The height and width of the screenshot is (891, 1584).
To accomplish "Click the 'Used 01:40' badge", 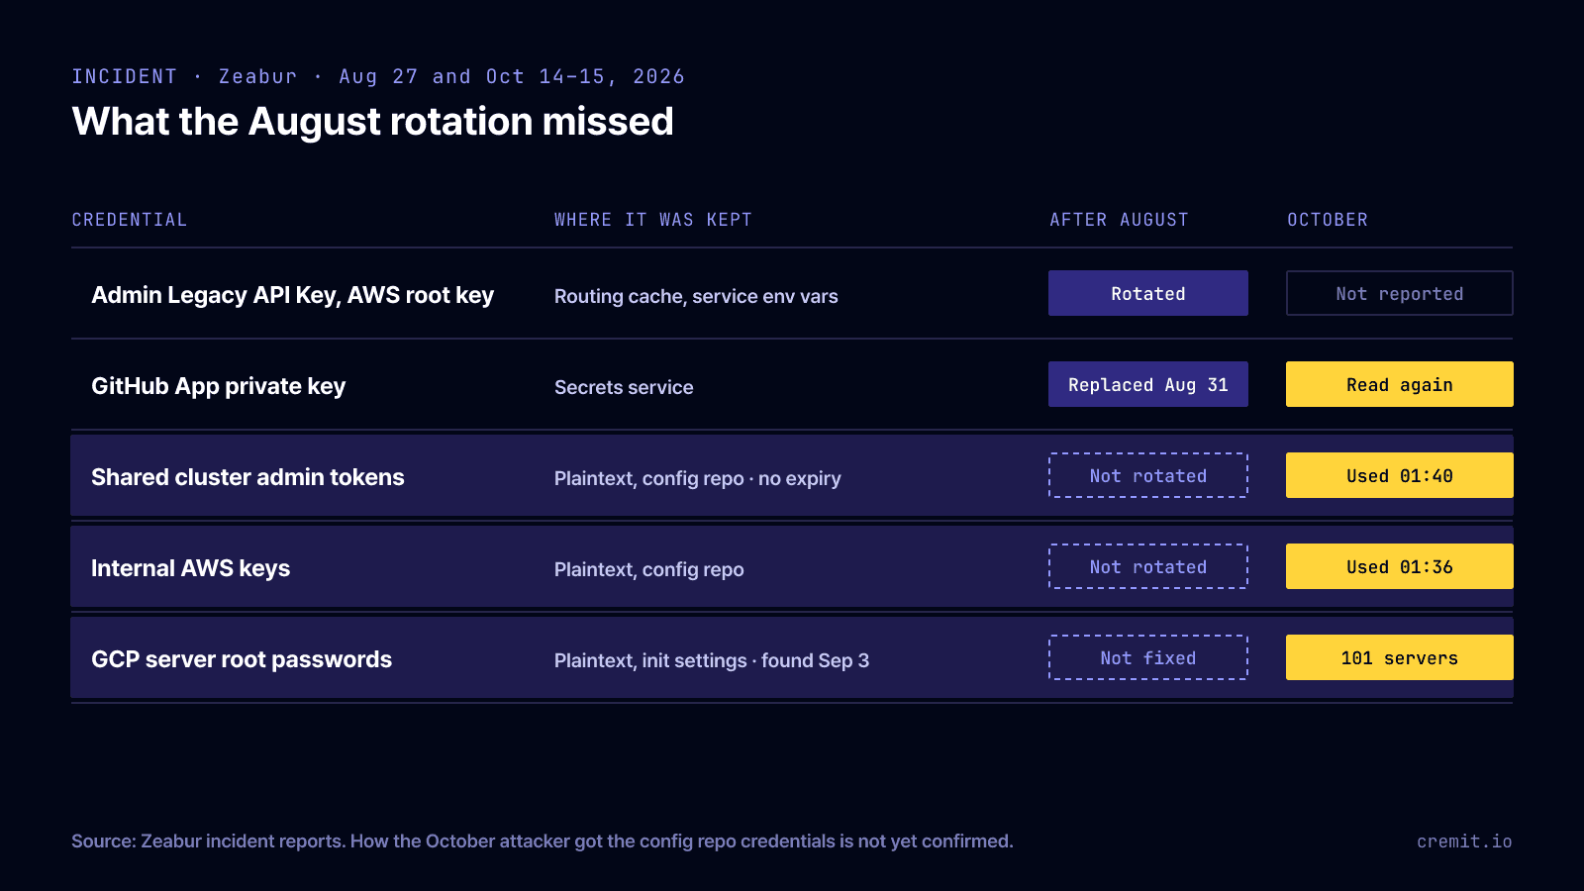I will tap(1400, 475).
